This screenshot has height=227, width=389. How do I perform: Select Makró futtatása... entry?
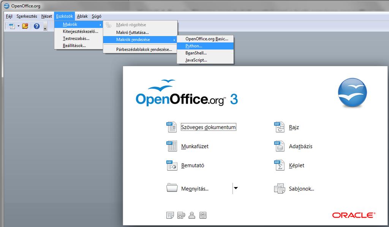140,33
